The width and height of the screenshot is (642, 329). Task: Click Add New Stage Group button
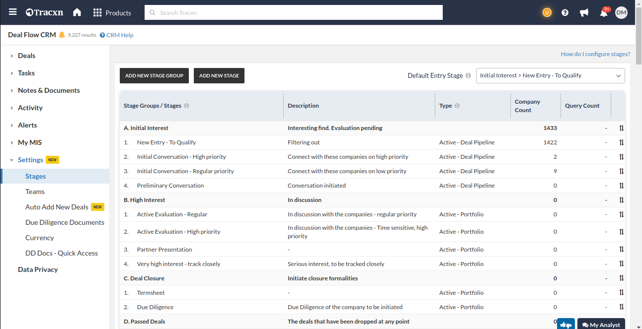[x=154, y=75]
